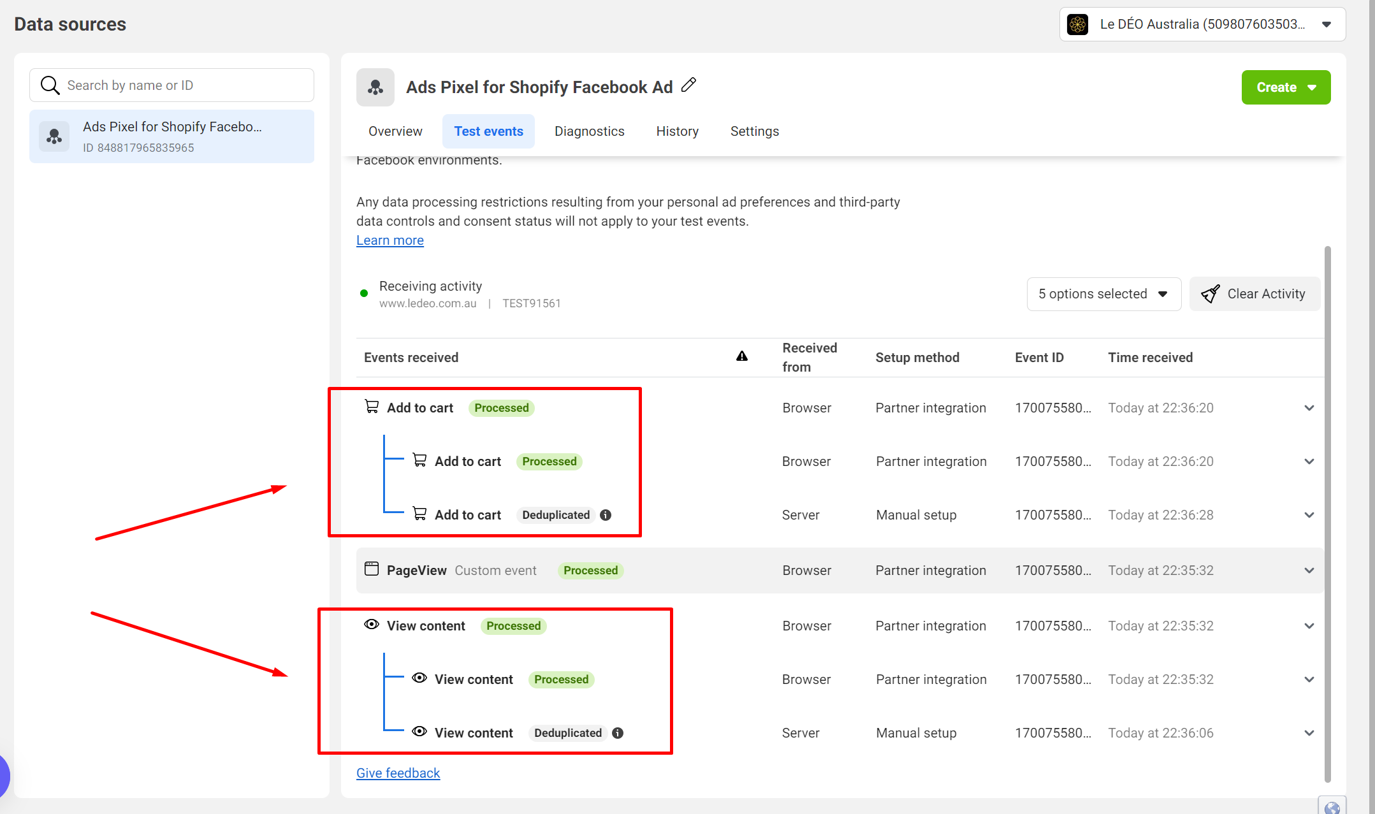Click the green receiving activity status dot
The width and height of the screenshot is (1375, 814).
click(364, 293)
